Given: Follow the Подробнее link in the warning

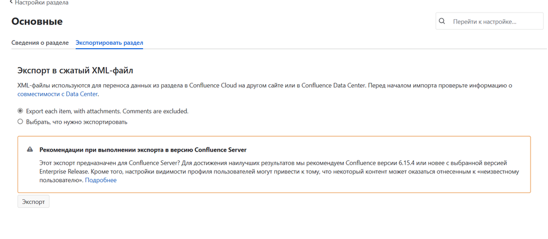Looking at the screenshot, I should pyautogui.click(x=101, y=180).
